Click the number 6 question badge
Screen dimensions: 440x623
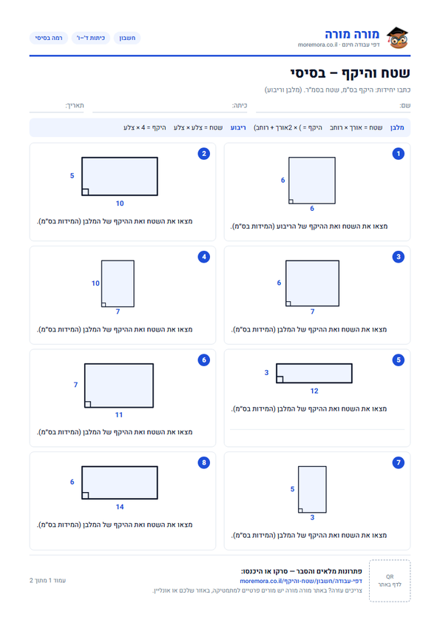[x=203, y=360]
